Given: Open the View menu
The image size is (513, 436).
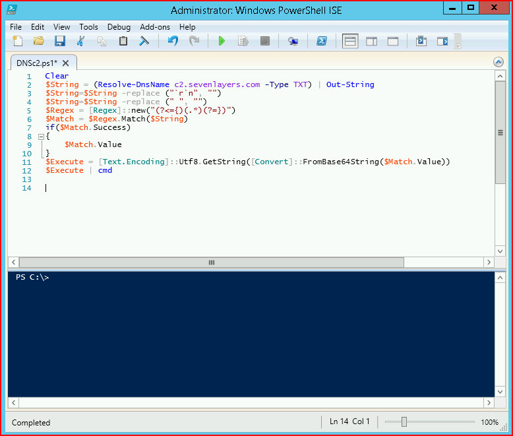Looking at the screenshot, I should tap(61, 27).
